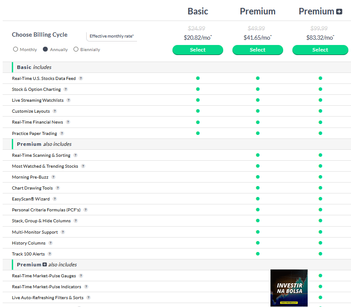Show info for Personal Criteria Formulas
The width and height of the screenshot is (351, 307).
(85, 210)
